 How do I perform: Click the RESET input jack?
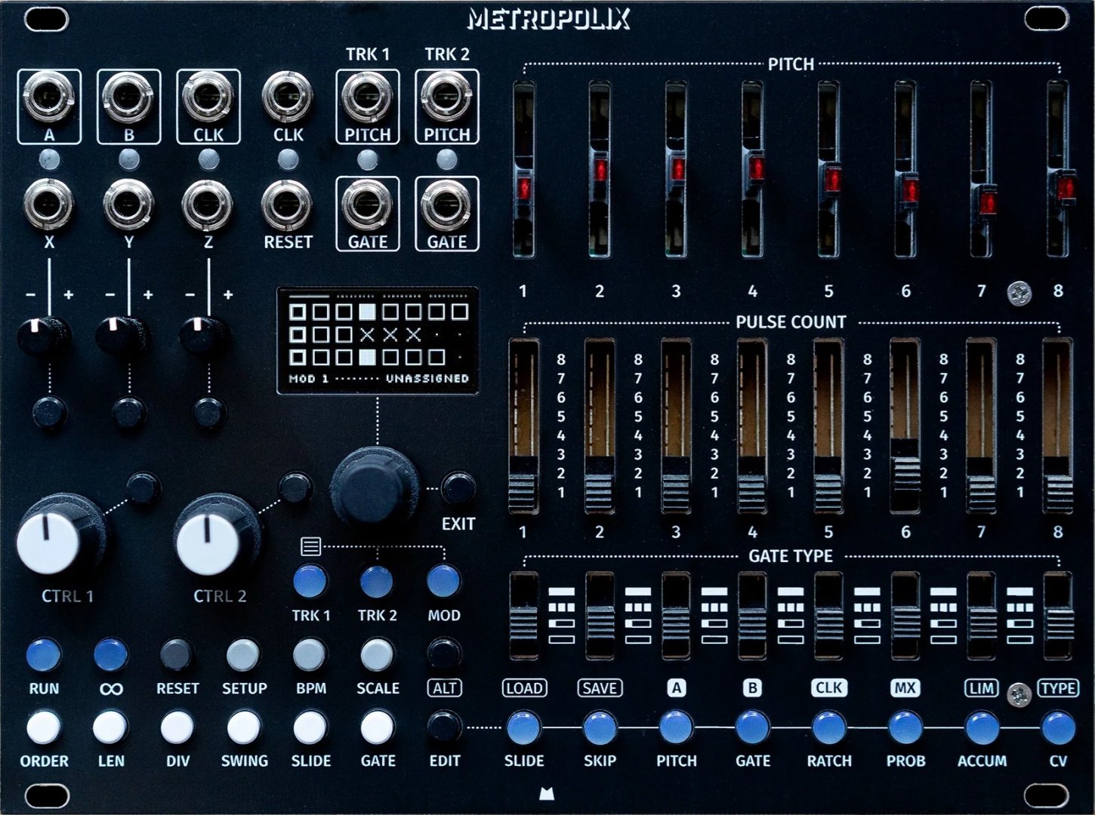pos(288,205)
